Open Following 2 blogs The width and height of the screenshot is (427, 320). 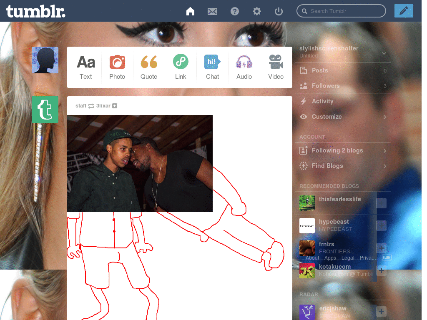click(343, 150)
